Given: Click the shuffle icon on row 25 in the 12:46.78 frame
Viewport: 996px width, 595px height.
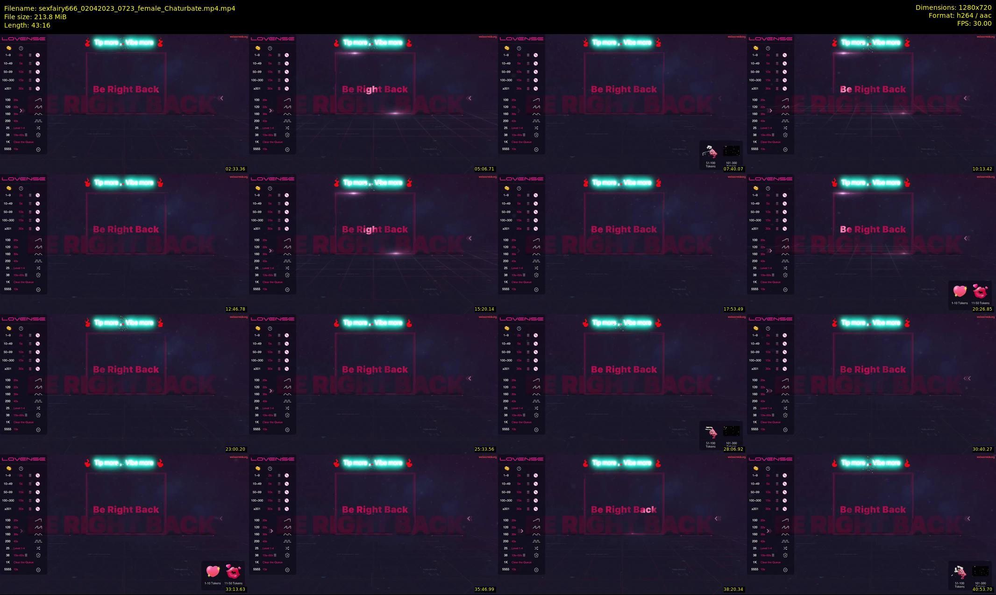Looking at the screenshot, I should [x=38, y=268].
